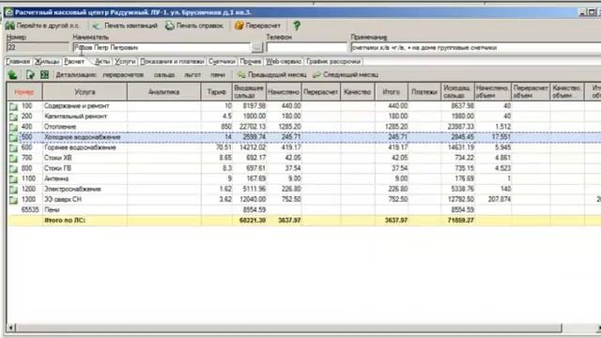Image resolution: width=601 pixels, height=338 pixels.
Task: Open the Главная tab
Action: point(18,61)
